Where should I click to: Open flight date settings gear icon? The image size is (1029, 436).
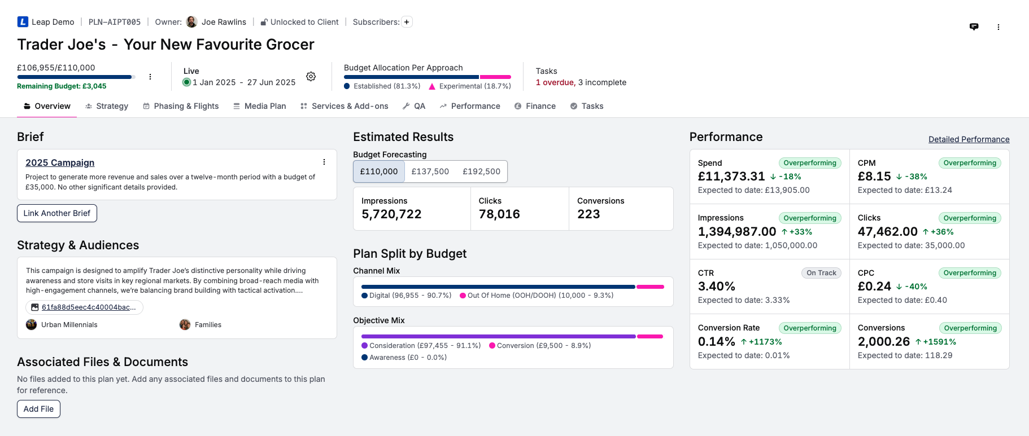311,77
